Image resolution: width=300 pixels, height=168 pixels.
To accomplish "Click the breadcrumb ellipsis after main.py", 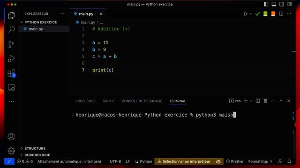I will coord(101,22).
